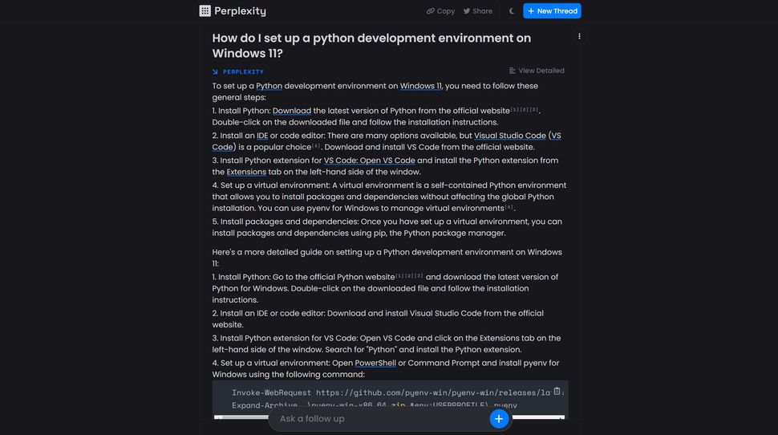Copy the code block to clipboard
This screenshot has width=778, height=435.
(557, 392)
